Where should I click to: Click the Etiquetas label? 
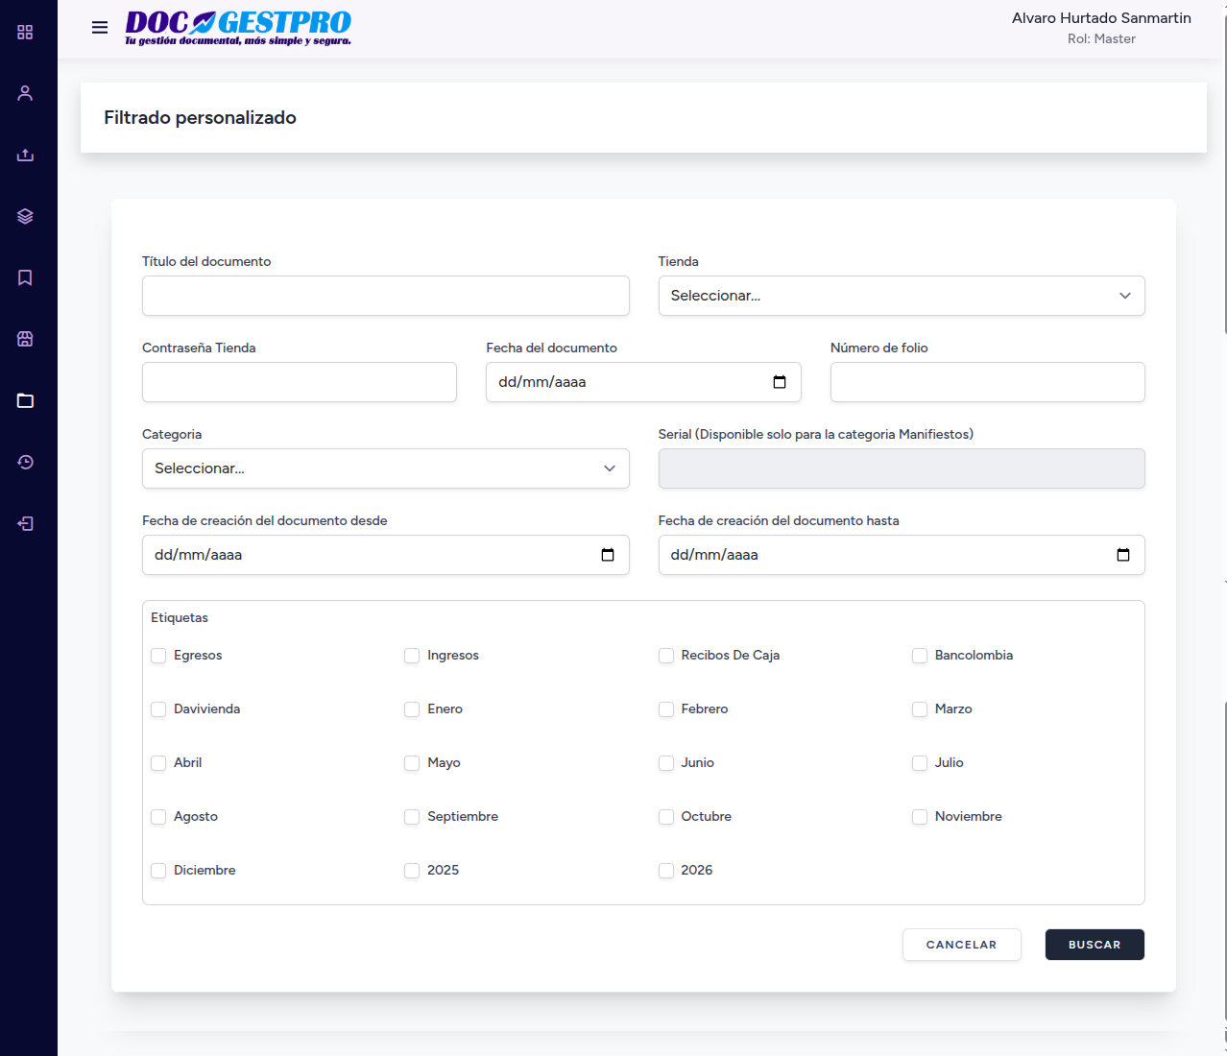tap(180, 618)
